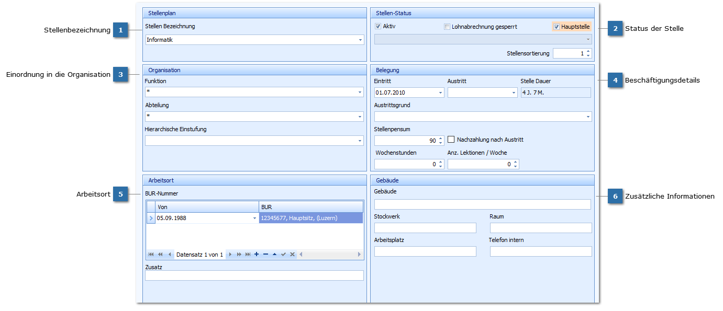The width and height of the screenshot is (723, 311).
Task: Increase the Stellenpensum value with up arrow
Action: pyautogui.click(x=441, y=138)
